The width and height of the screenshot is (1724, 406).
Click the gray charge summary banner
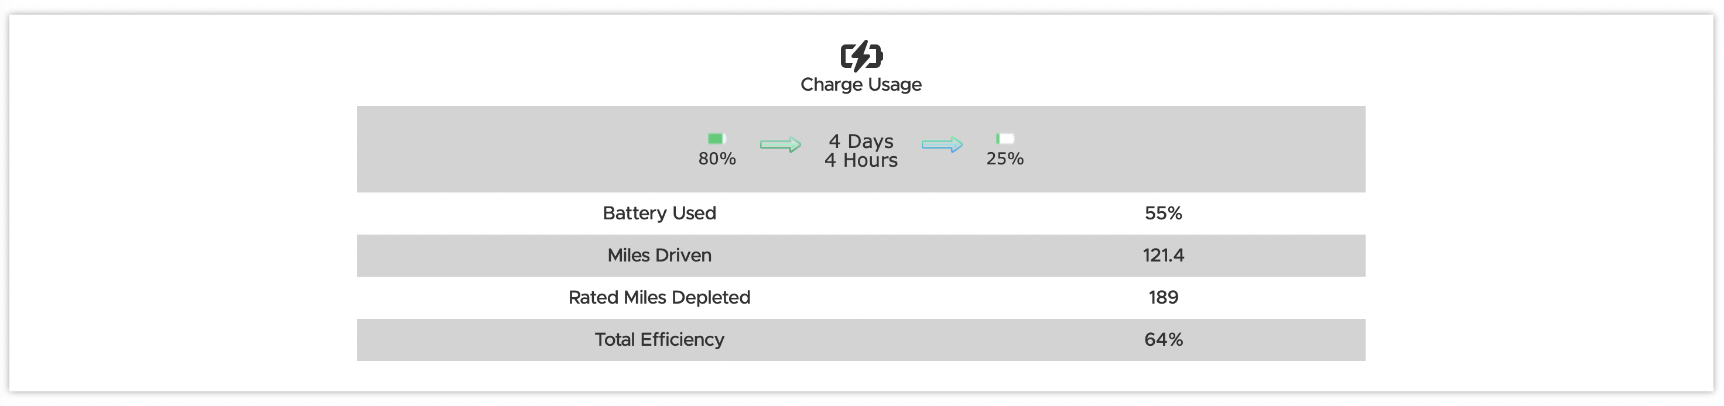click(861, 149)
